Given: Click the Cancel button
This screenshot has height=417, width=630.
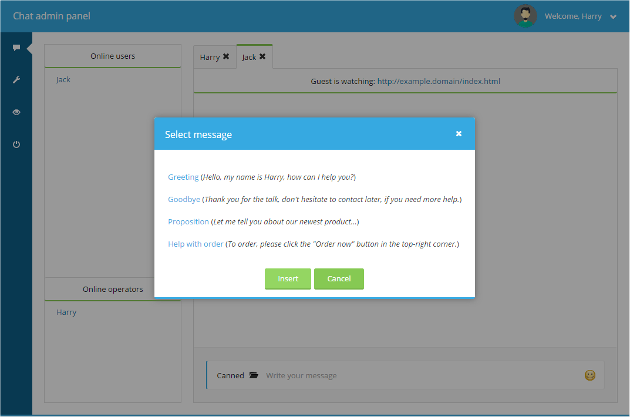Looking at the screenshot, I should pyautogui.click(x=339, y=279).
